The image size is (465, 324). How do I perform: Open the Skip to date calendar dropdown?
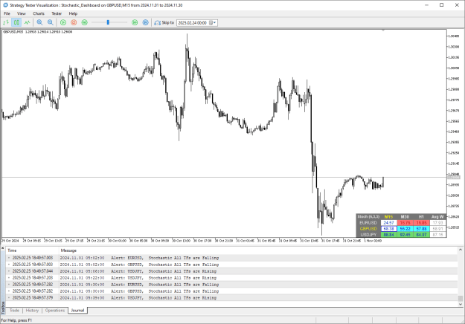pos(213,23)
